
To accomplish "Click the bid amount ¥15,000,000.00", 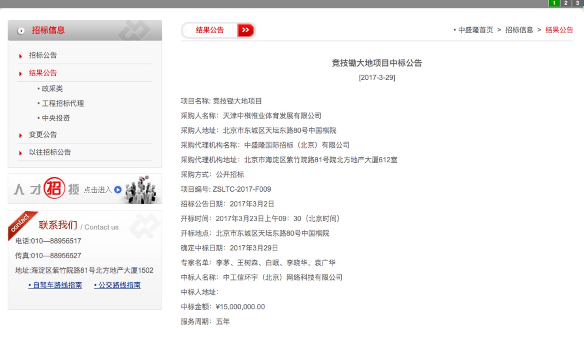I will pyautogui.click(x=240, y=307).
